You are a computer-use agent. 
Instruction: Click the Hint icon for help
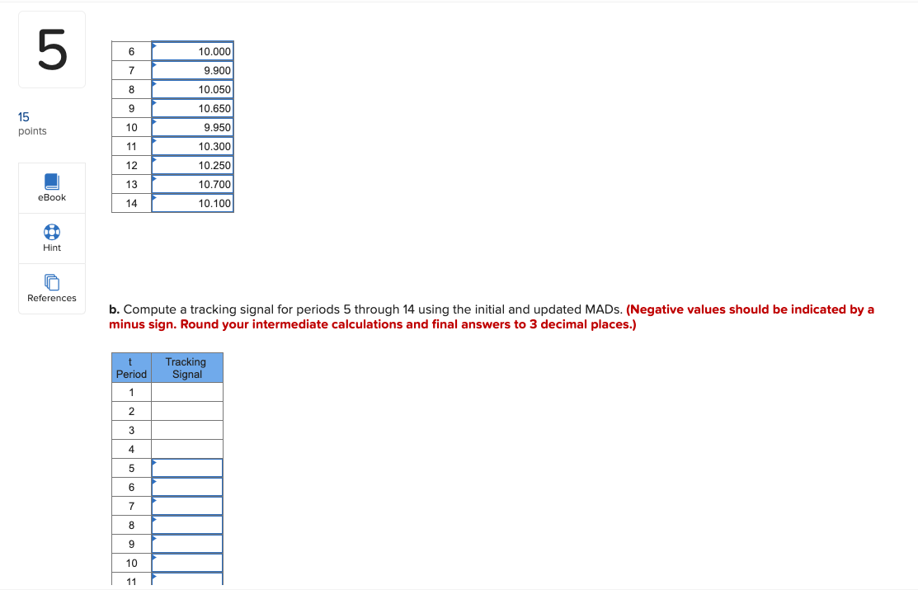pyautogui.click(x=51, y=238)
